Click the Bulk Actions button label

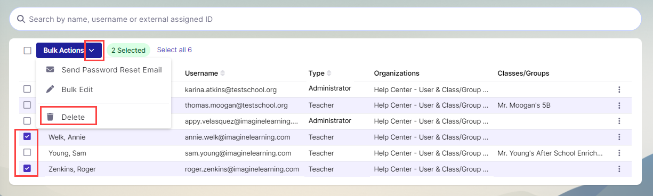click(x=63, y=51)
